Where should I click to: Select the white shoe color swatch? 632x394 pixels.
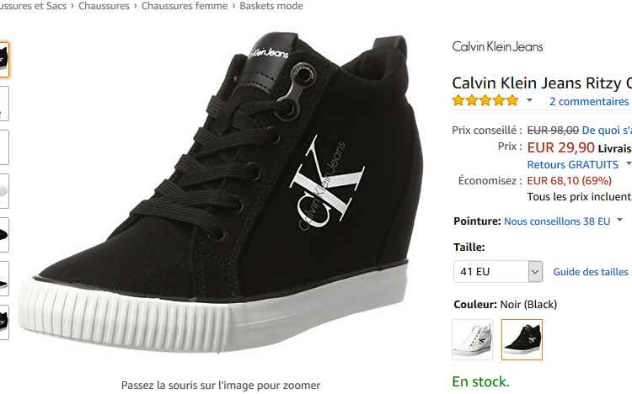tap(472, 339)
